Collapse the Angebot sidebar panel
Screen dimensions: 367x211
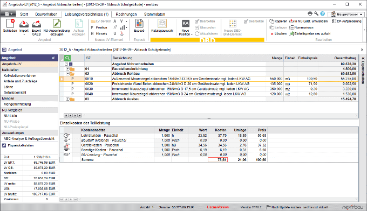53,58
